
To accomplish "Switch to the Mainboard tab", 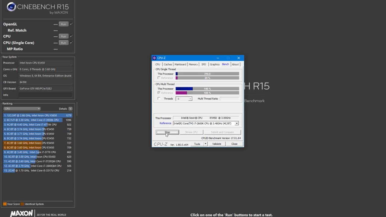I will [180, 64].
